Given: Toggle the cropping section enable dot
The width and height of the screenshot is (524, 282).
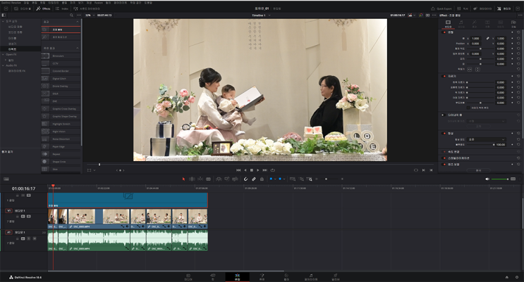Looking at the screenshot, I should (x=444, y=76).
